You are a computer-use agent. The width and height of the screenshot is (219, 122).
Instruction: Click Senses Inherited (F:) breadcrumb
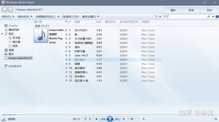[x=30, y=10]
